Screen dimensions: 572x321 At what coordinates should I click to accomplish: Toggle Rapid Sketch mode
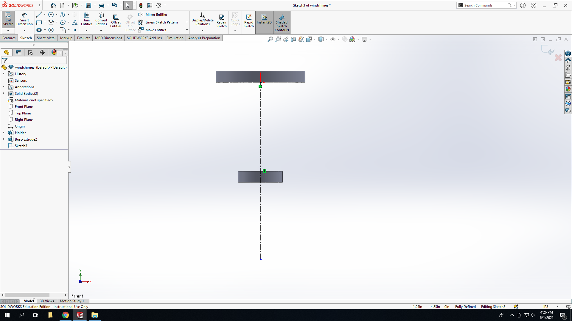click(248, 21)
